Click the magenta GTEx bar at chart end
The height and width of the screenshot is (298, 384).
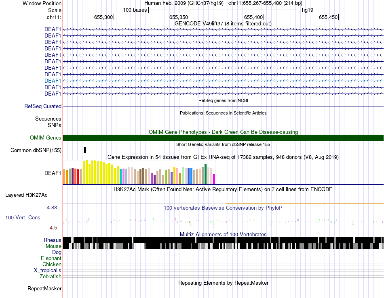pos(214,179)
